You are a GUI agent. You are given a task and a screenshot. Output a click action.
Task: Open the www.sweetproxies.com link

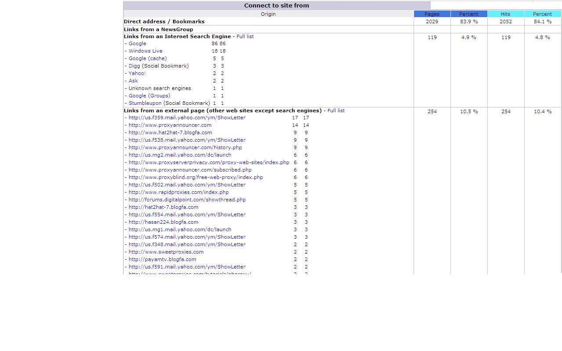pos(166,252)
